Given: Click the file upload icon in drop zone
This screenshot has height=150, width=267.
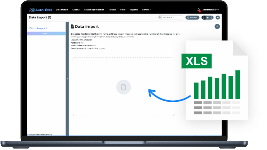Looking at the screenshot, I should pyautogui.click(x=124, y=87).
